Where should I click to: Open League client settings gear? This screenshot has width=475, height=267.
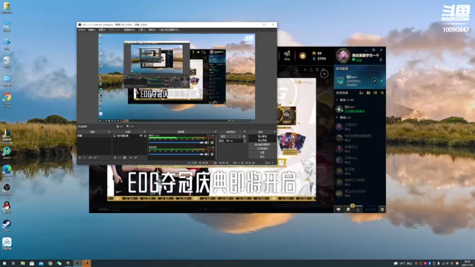tap(373, 50)
